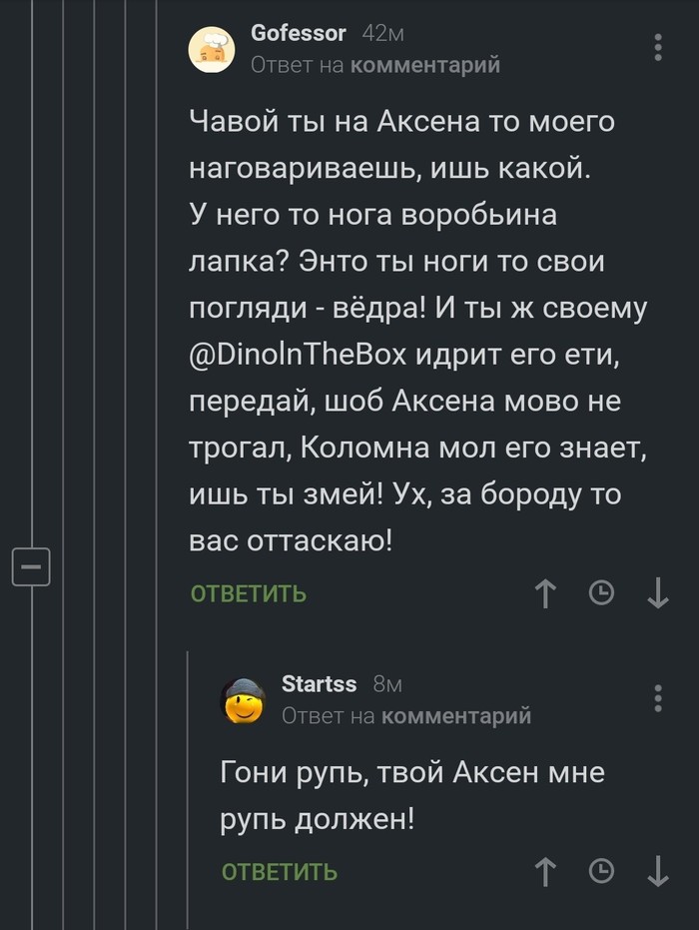Screen dimensions: 699x930
Task: Save Gofessor comment for later (clock icon)
Action: [601, 594]
